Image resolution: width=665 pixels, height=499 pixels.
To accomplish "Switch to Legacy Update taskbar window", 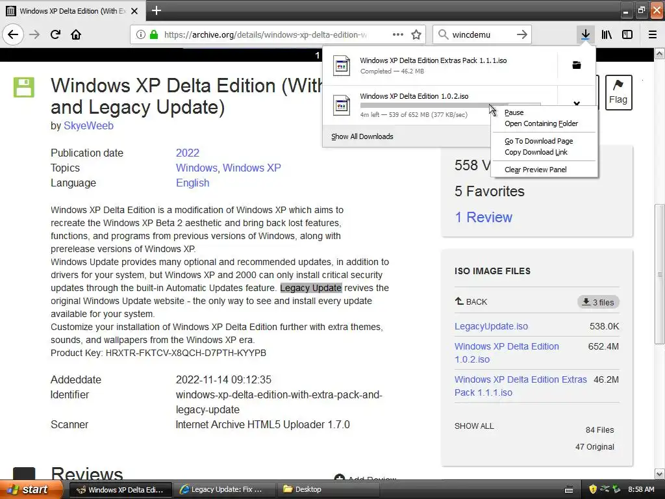I will (225, 489).
